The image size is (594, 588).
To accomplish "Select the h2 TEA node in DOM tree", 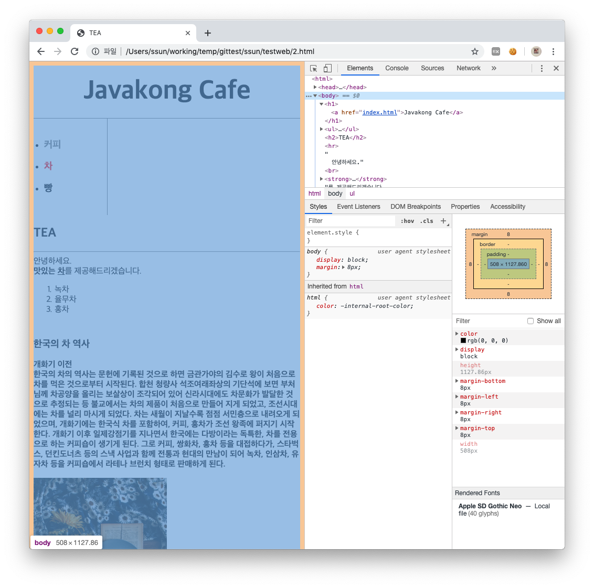I will 345,137.
